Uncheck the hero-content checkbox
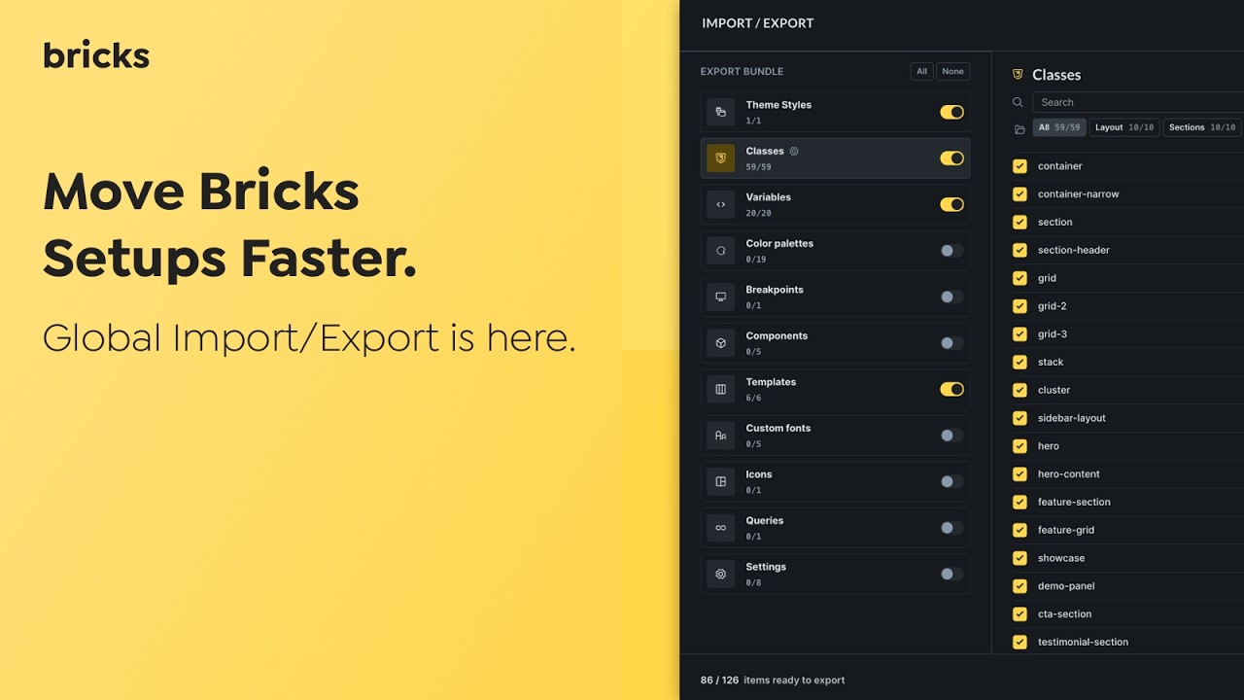 click(1019, 474)
